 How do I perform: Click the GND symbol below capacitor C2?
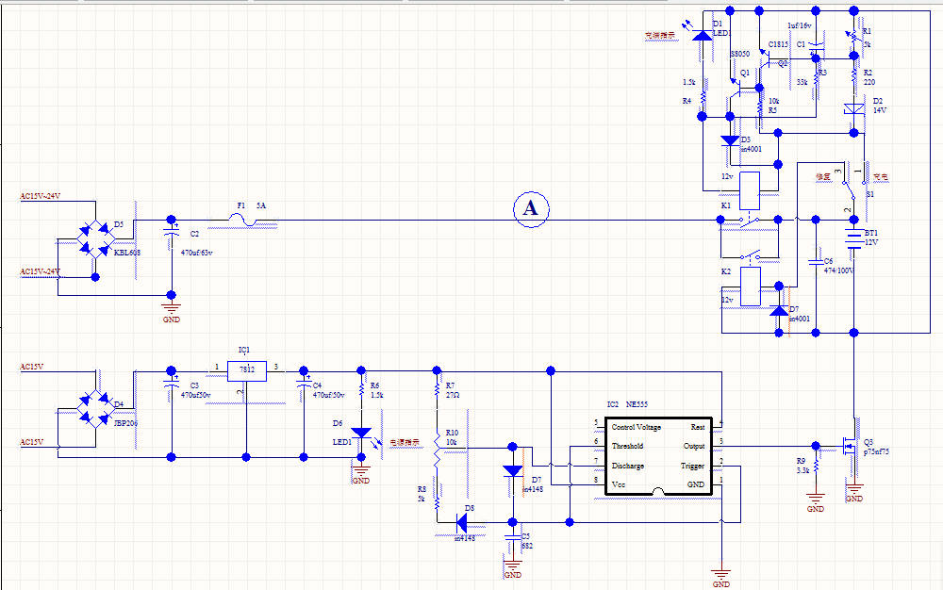pos(171,307)
